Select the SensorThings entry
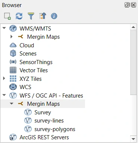Screen dimensions: 138x143 point(36,62)
